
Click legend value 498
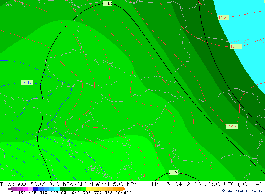(32, 193)
